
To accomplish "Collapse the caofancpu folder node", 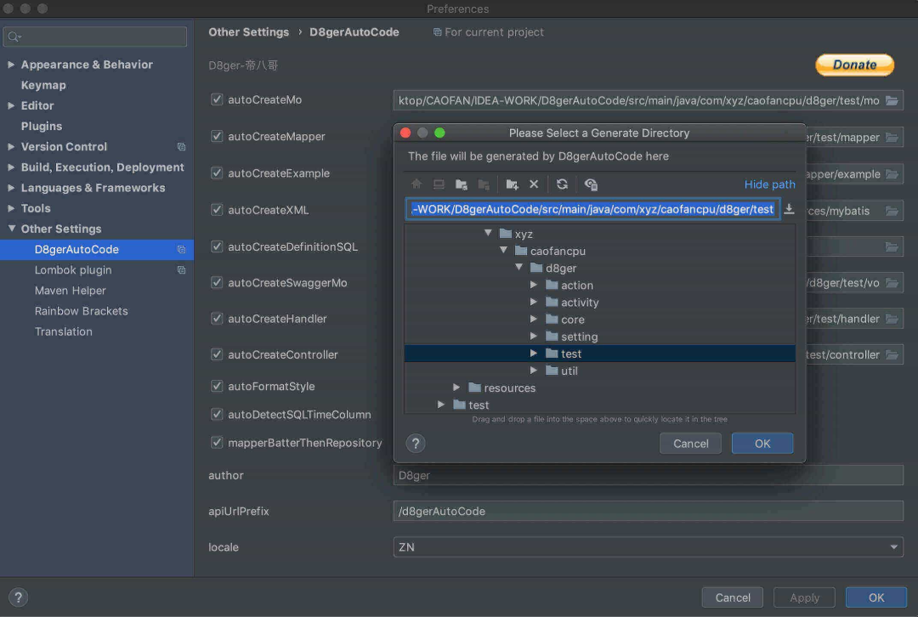I will [x=503, y=250].
